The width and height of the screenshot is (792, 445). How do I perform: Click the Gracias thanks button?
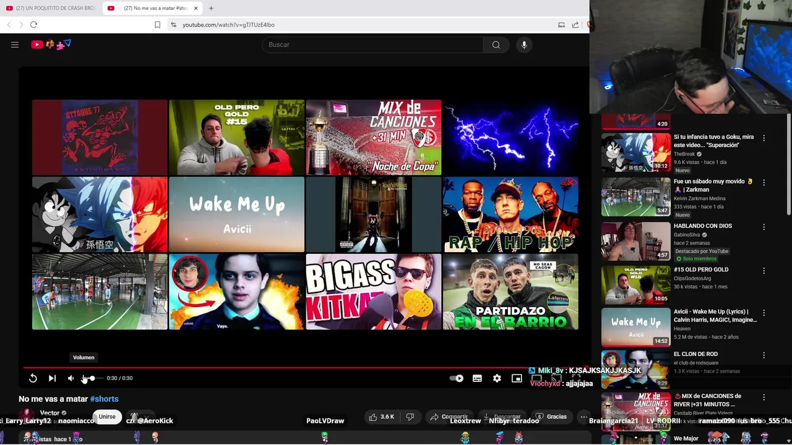[x=551, y=417]
